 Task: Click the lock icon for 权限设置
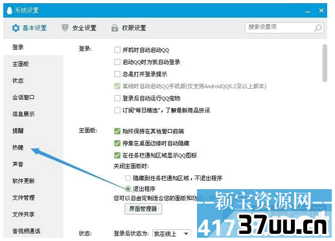115,28
